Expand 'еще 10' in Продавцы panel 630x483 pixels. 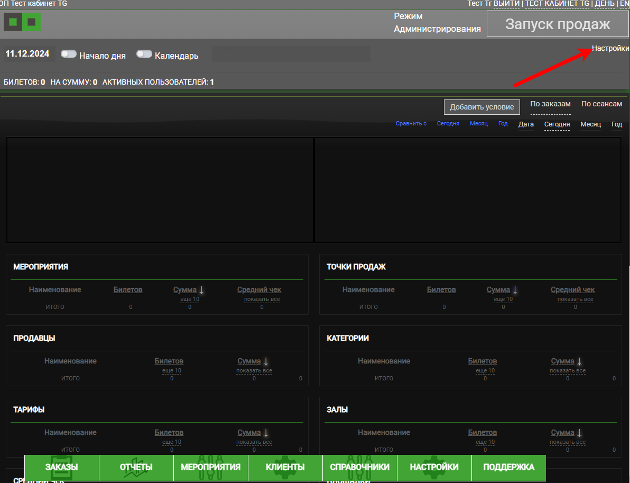[x=171, y=371]
